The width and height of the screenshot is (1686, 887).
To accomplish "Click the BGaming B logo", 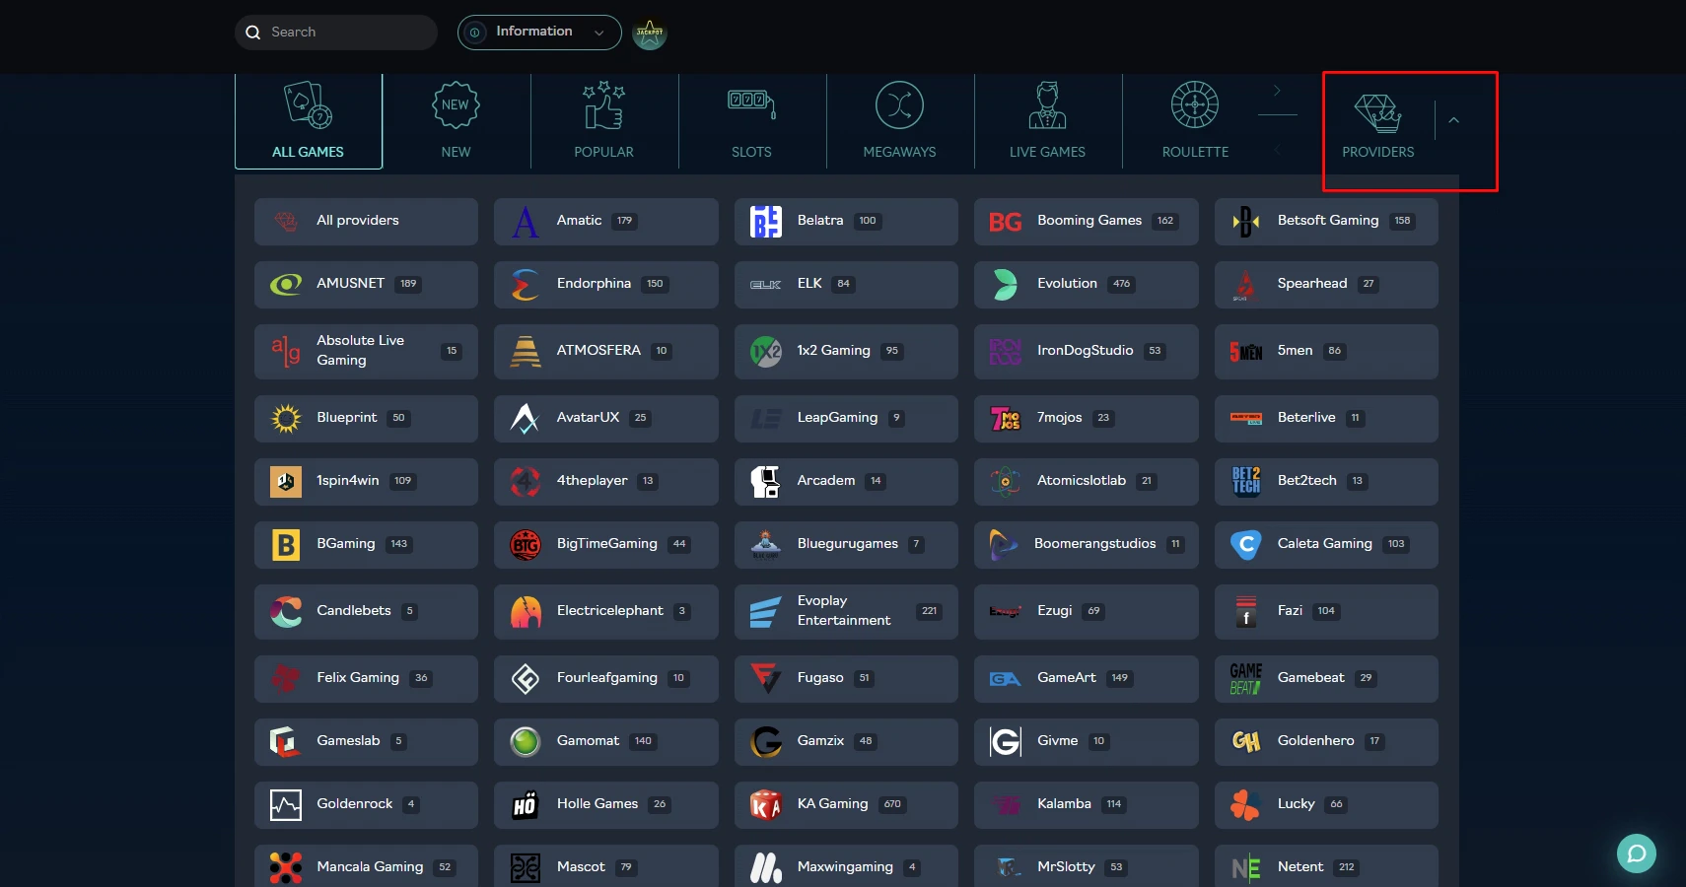I will 286,544.
